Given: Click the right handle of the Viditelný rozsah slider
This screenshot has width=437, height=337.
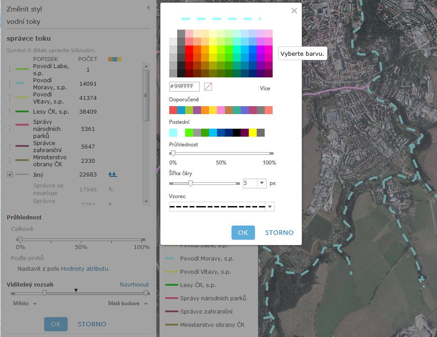Looking at the screenshot, I should pyautogui.click(x=146, y=293).
